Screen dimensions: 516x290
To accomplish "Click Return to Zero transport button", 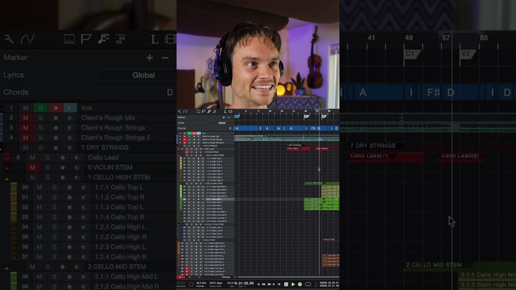I will pyautogui.click(x=279, y=284).
